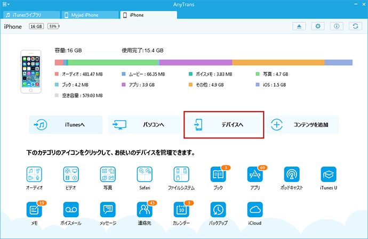Open the iTunes U category icon
This screenshot has height=239, width=368.
pos(329,175)
